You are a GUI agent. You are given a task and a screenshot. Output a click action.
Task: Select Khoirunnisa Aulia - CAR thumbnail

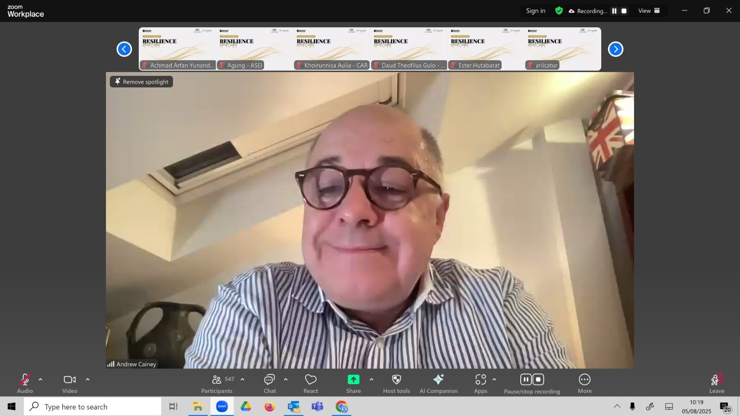click(x=332, y=49)
